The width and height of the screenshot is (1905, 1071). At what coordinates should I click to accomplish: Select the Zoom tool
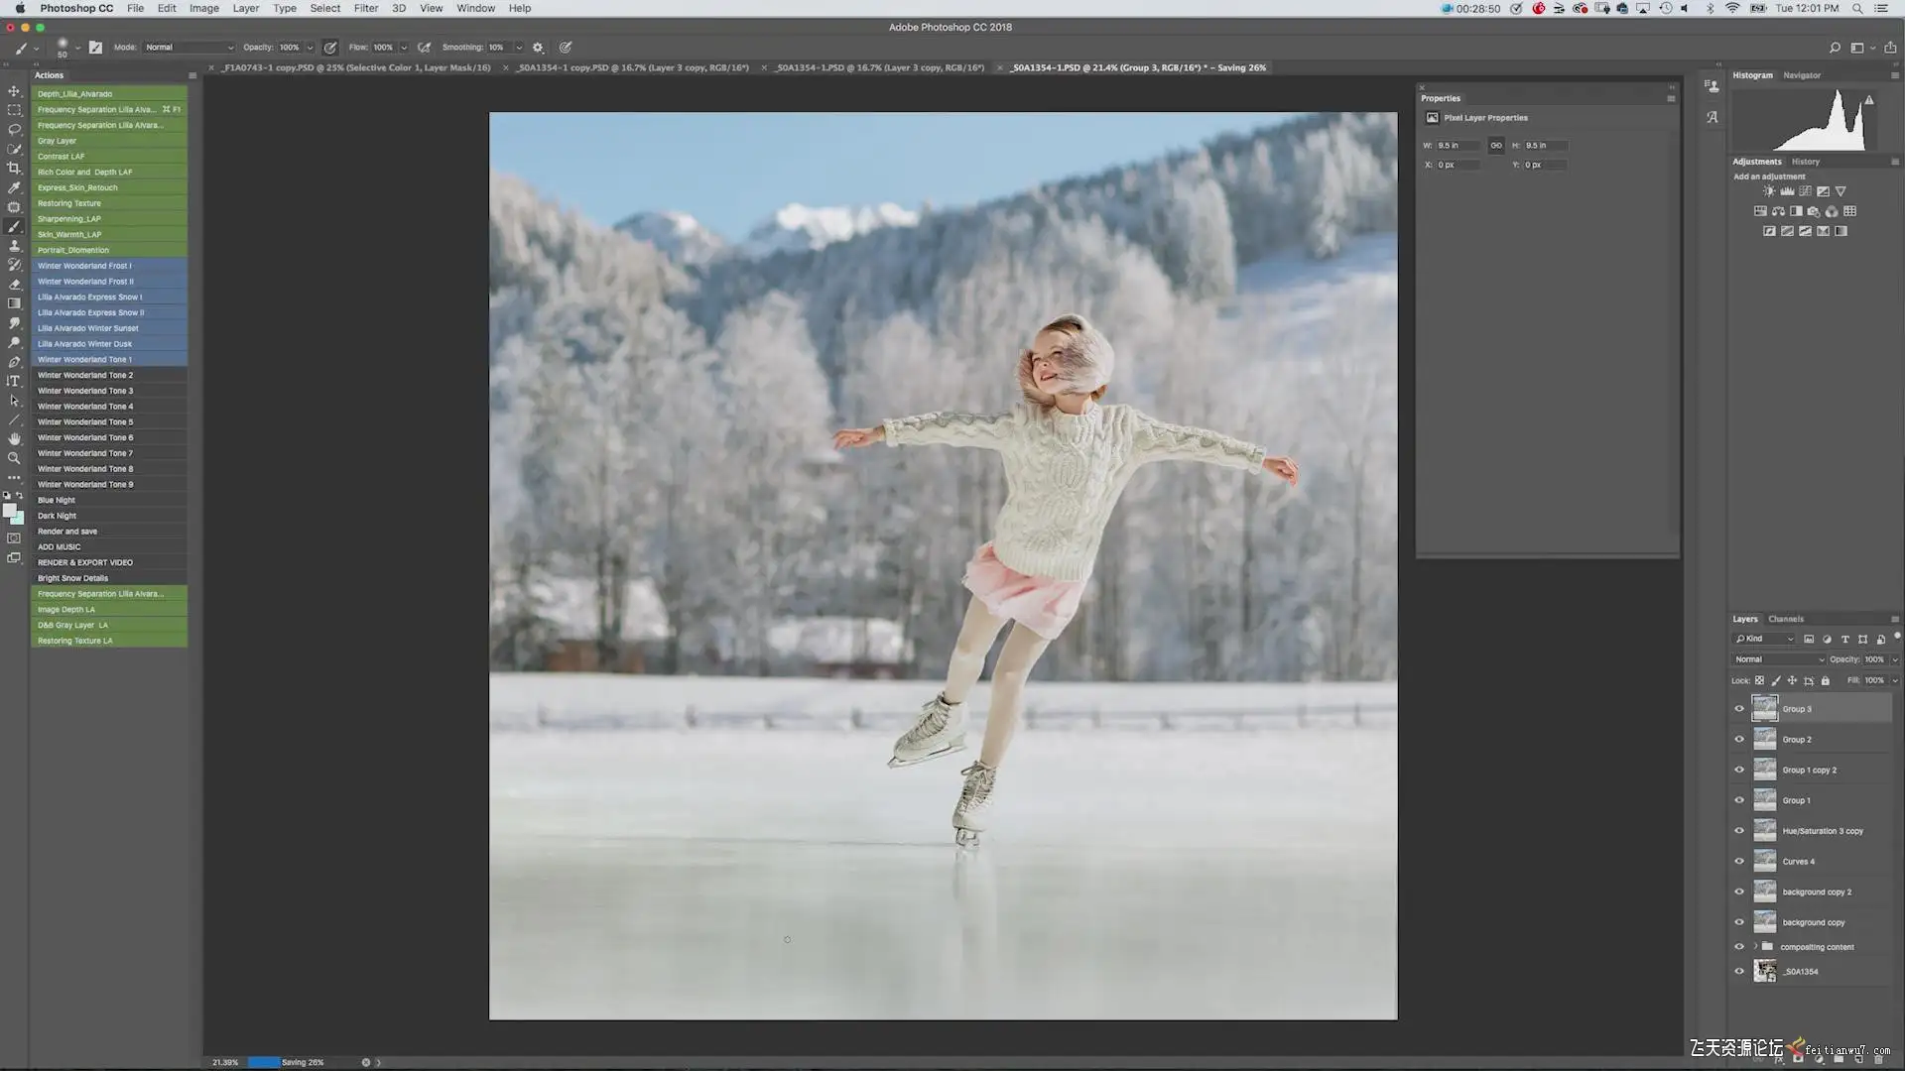[x=14, y=458]
